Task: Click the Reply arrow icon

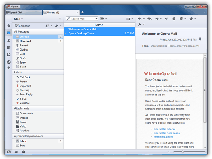Action: 140,19
